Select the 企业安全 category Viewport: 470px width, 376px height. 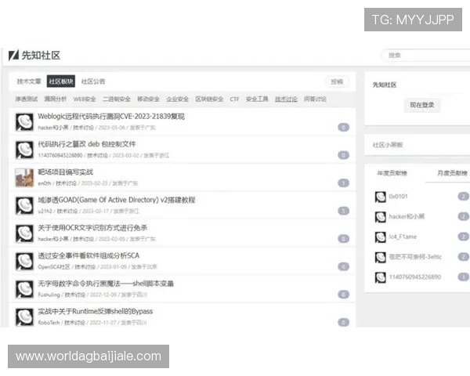pos(178,99)
